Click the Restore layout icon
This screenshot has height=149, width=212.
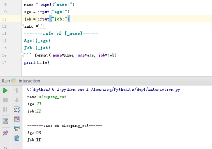pos(5,121)
